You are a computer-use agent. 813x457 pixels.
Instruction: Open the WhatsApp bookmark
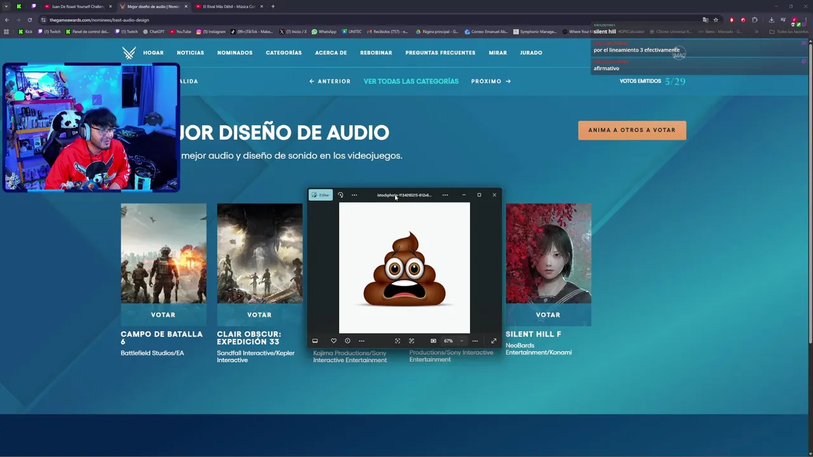[324, 32]
